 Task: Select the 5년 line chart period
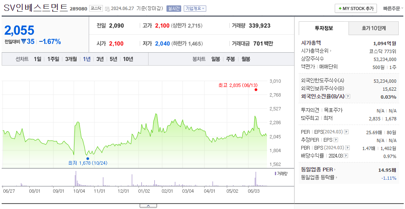coord(113,59)
